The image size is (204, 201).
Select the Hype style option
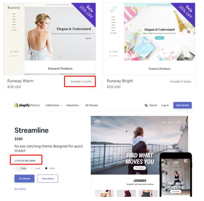click(50, 169)
